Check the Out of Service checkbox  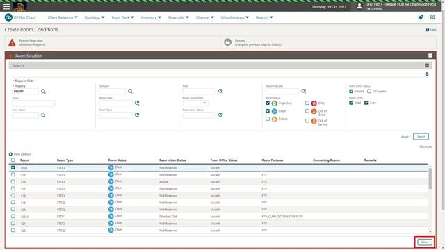click(307, 120)
